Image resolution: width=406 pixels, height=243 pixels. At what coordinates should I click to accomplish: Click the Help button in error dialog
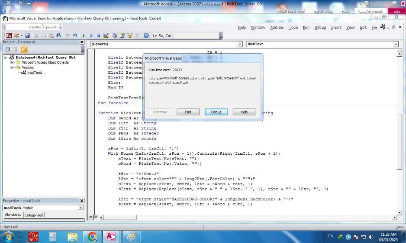pyautogui.click(x=244, y=112)
